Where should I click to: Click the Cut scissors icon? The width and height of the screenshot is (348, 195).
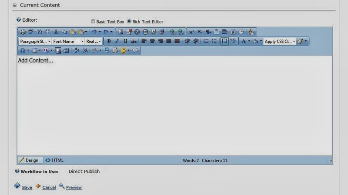(x=56, y=32)
